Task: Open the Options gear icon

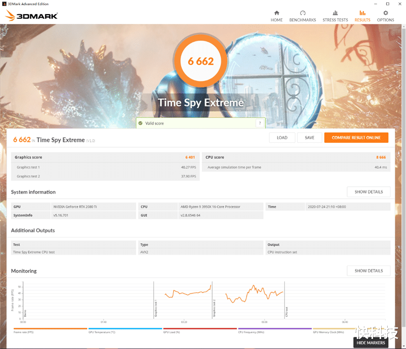Action: point(386,13)
